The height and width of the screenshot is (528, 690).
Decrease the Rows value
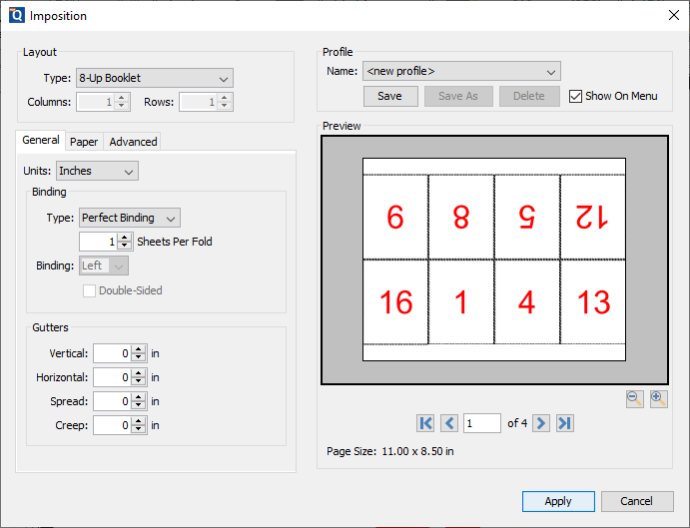[225, 106]
